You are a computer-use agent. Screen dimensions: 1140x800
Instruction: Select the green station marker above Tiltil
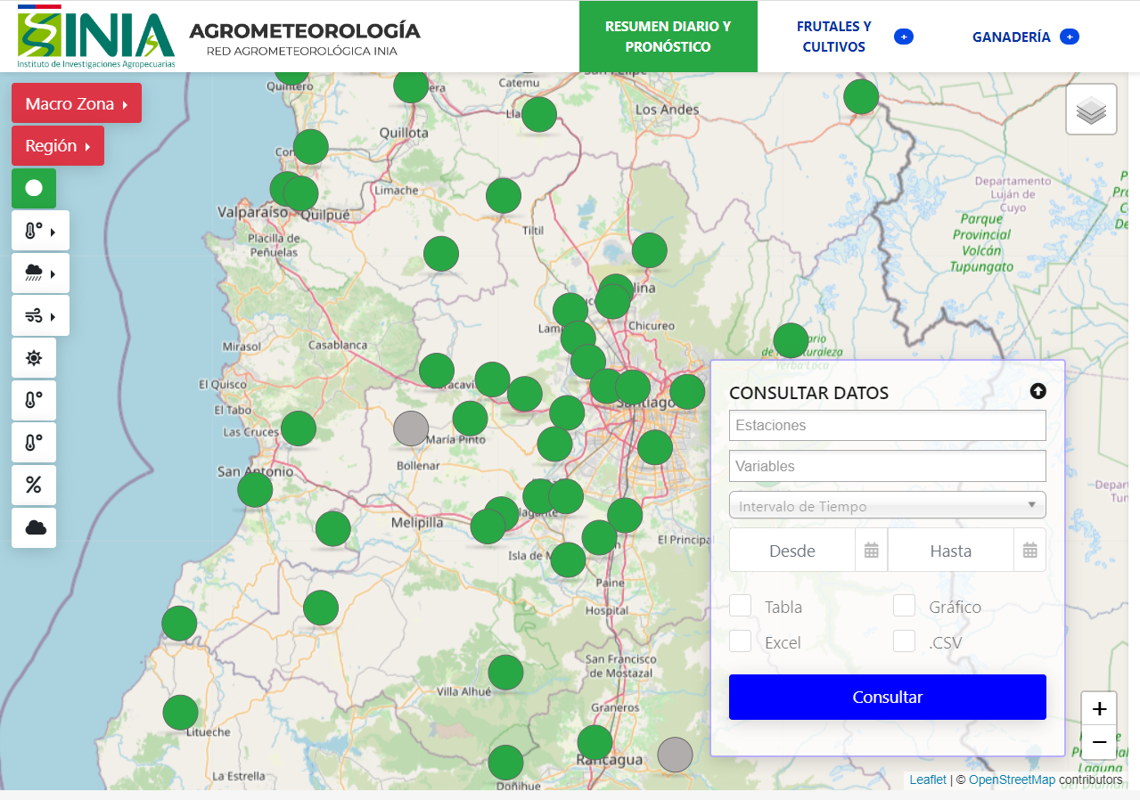(504, 196)
